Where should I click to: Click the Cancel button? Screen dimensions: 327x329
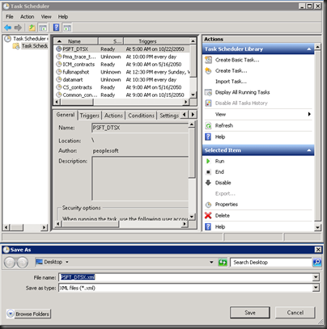tap(295, 313)
